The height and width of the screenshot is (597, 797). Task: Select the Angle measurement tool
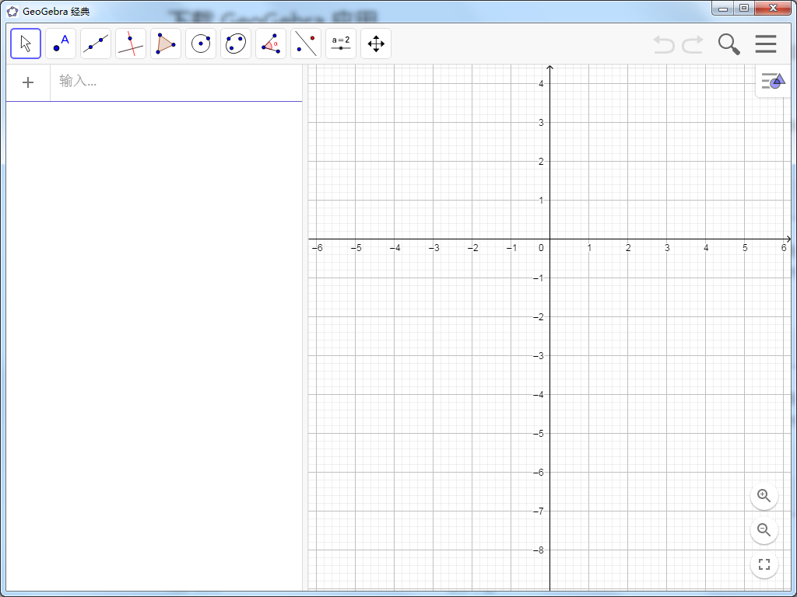270,44
